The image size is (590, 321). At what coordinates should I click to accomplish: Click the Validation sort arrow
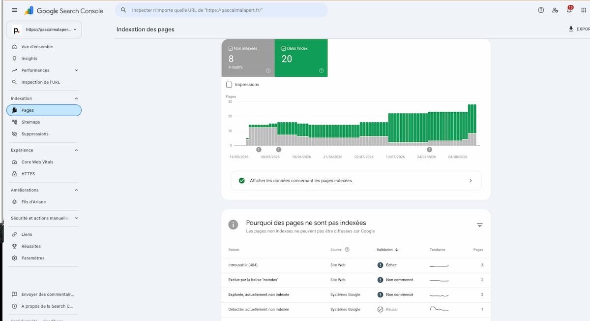(x=397, y=250)
